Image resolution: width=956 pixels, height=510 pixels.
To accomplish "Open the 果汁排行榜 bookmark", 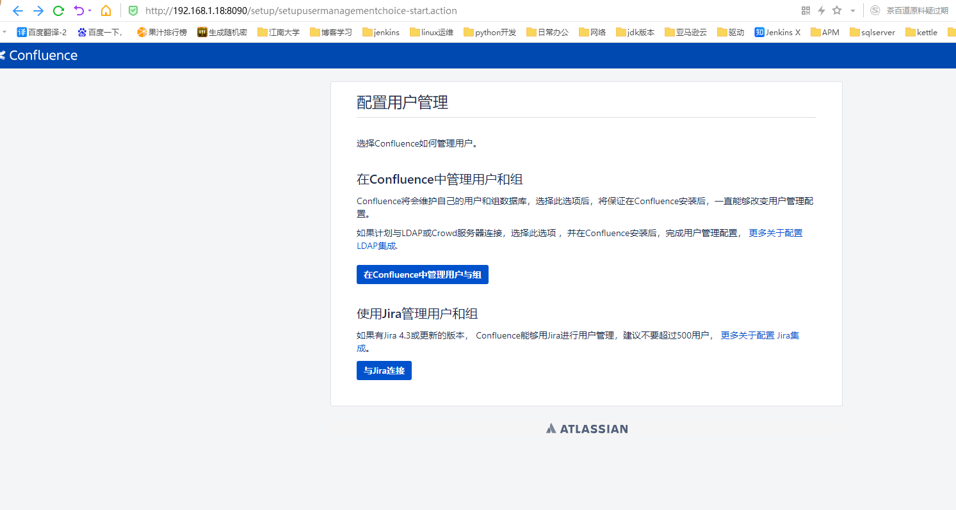I will 162,32.
